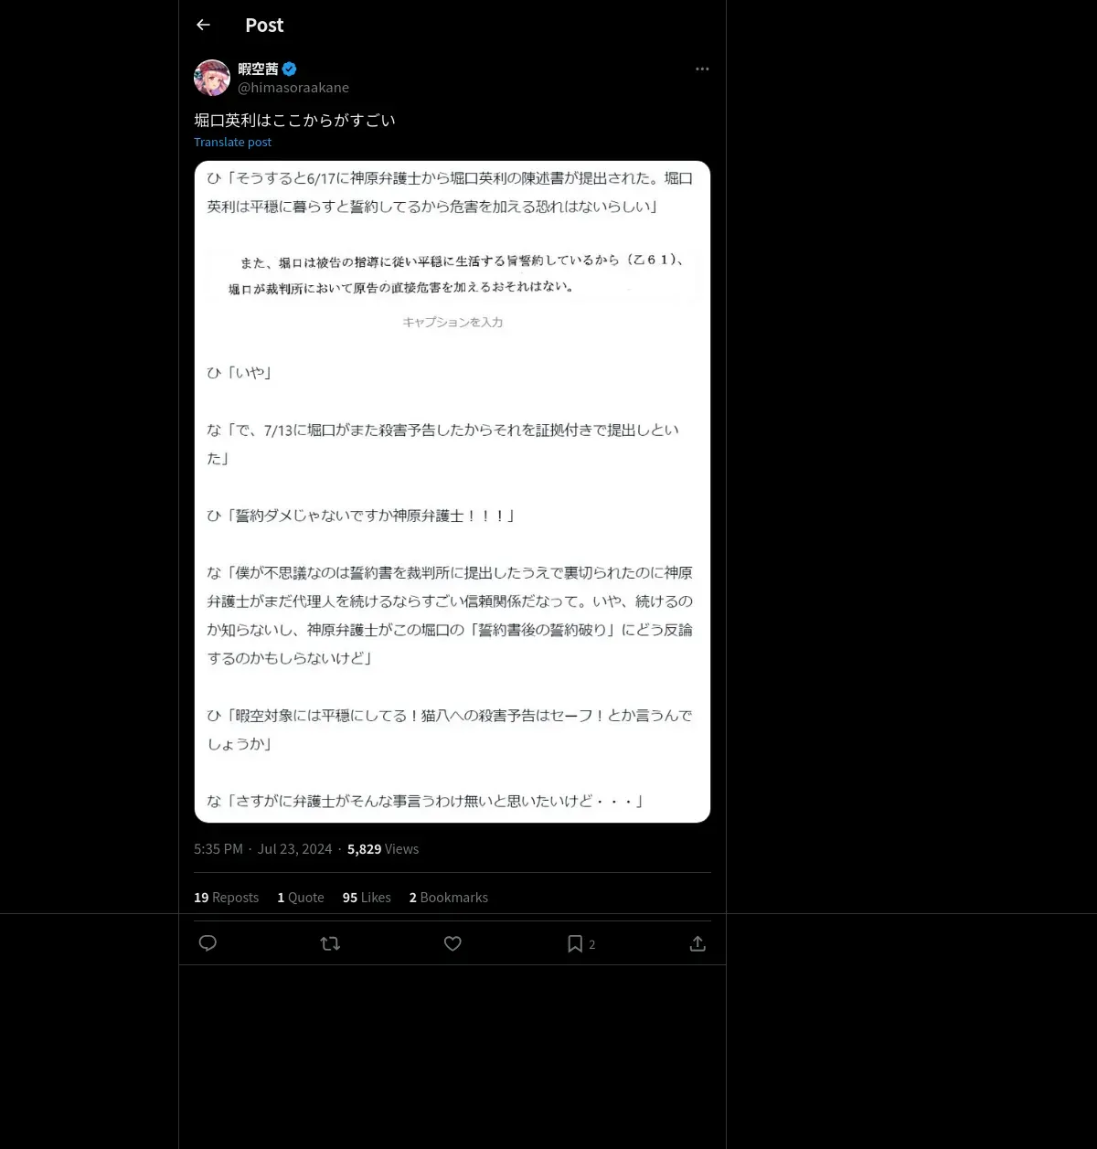Open the 暇空茜 profile avatar
Image resolution: width=1097 pixels, height=1149 pixels.
coord(212,78)
